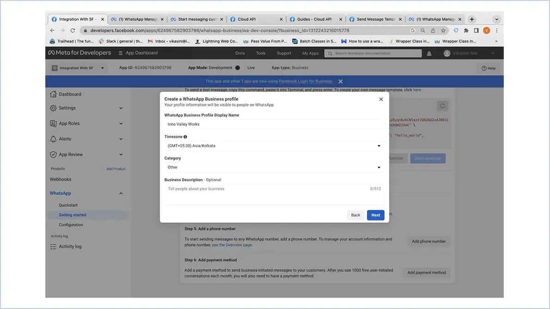Open the Category dropdown
The image size is (550, 309).
click(274, 167)
